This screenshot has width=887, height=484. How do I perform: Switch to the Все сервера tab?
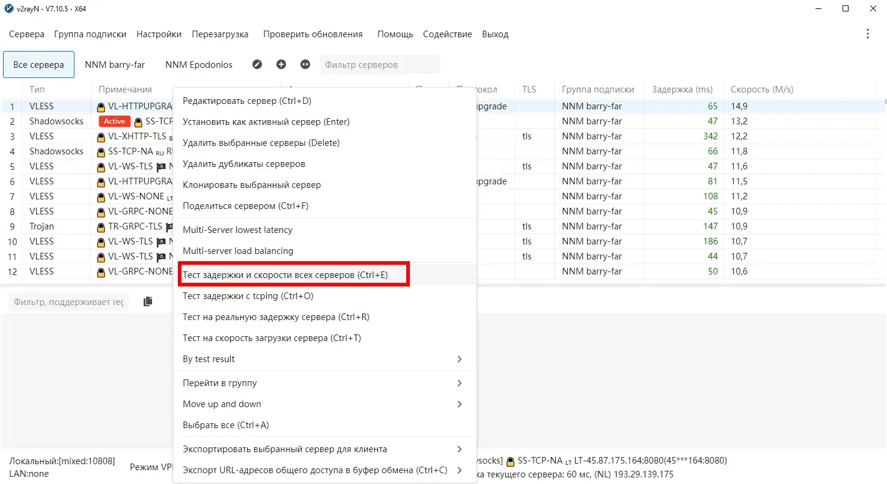[x=38, y=65]
